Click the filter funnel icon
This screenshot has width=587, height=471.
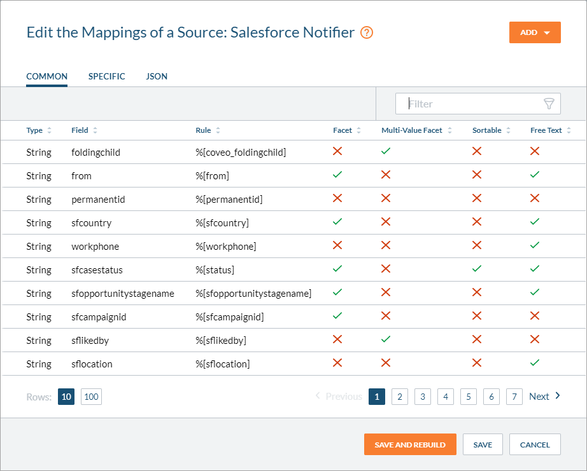[548, 104]
